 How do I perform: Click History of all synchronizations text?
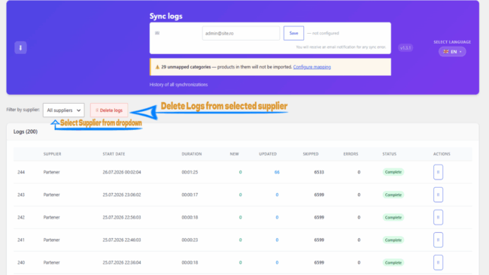(178, 85)
